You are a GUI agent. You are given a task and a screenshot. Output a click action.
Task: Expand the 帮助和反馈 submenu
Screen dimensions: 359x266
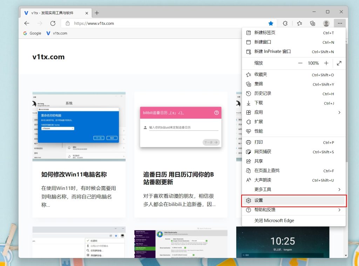tap(294, 210)
